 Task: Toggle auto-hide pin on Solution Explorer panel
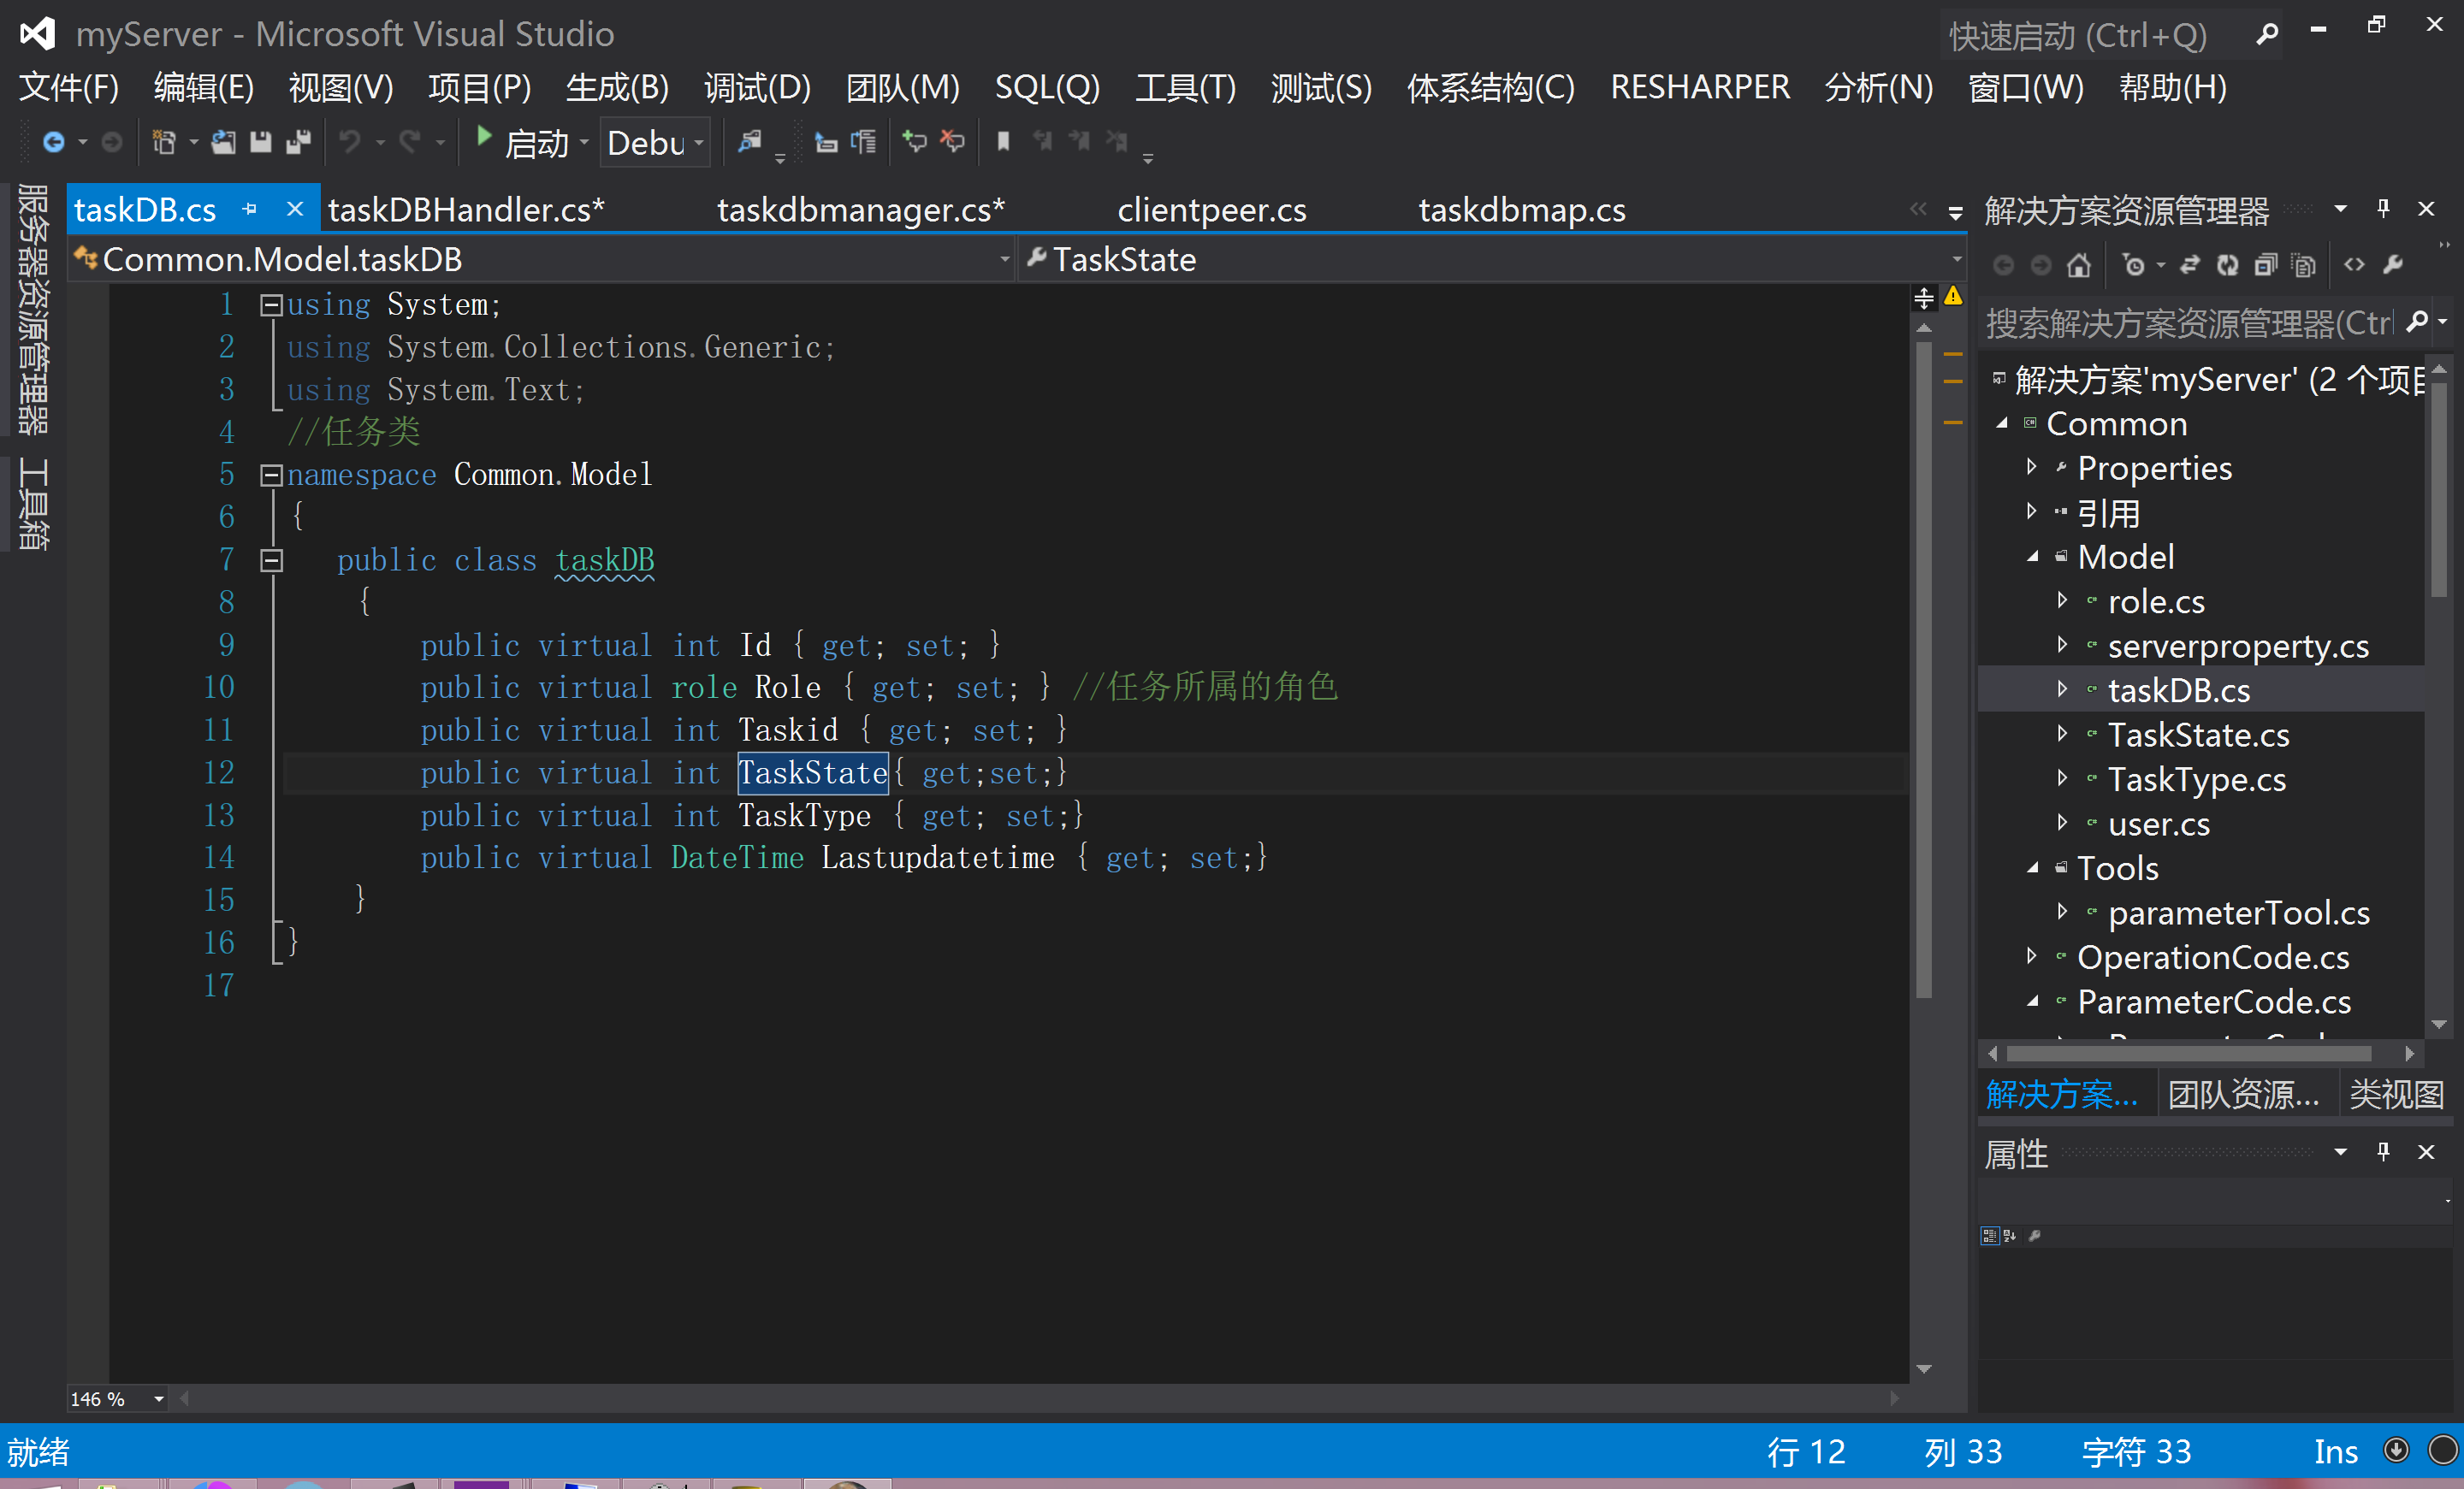[x=2383, y=209]
